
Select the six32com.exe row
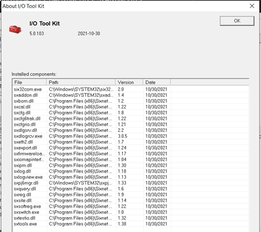pos(130,89)
